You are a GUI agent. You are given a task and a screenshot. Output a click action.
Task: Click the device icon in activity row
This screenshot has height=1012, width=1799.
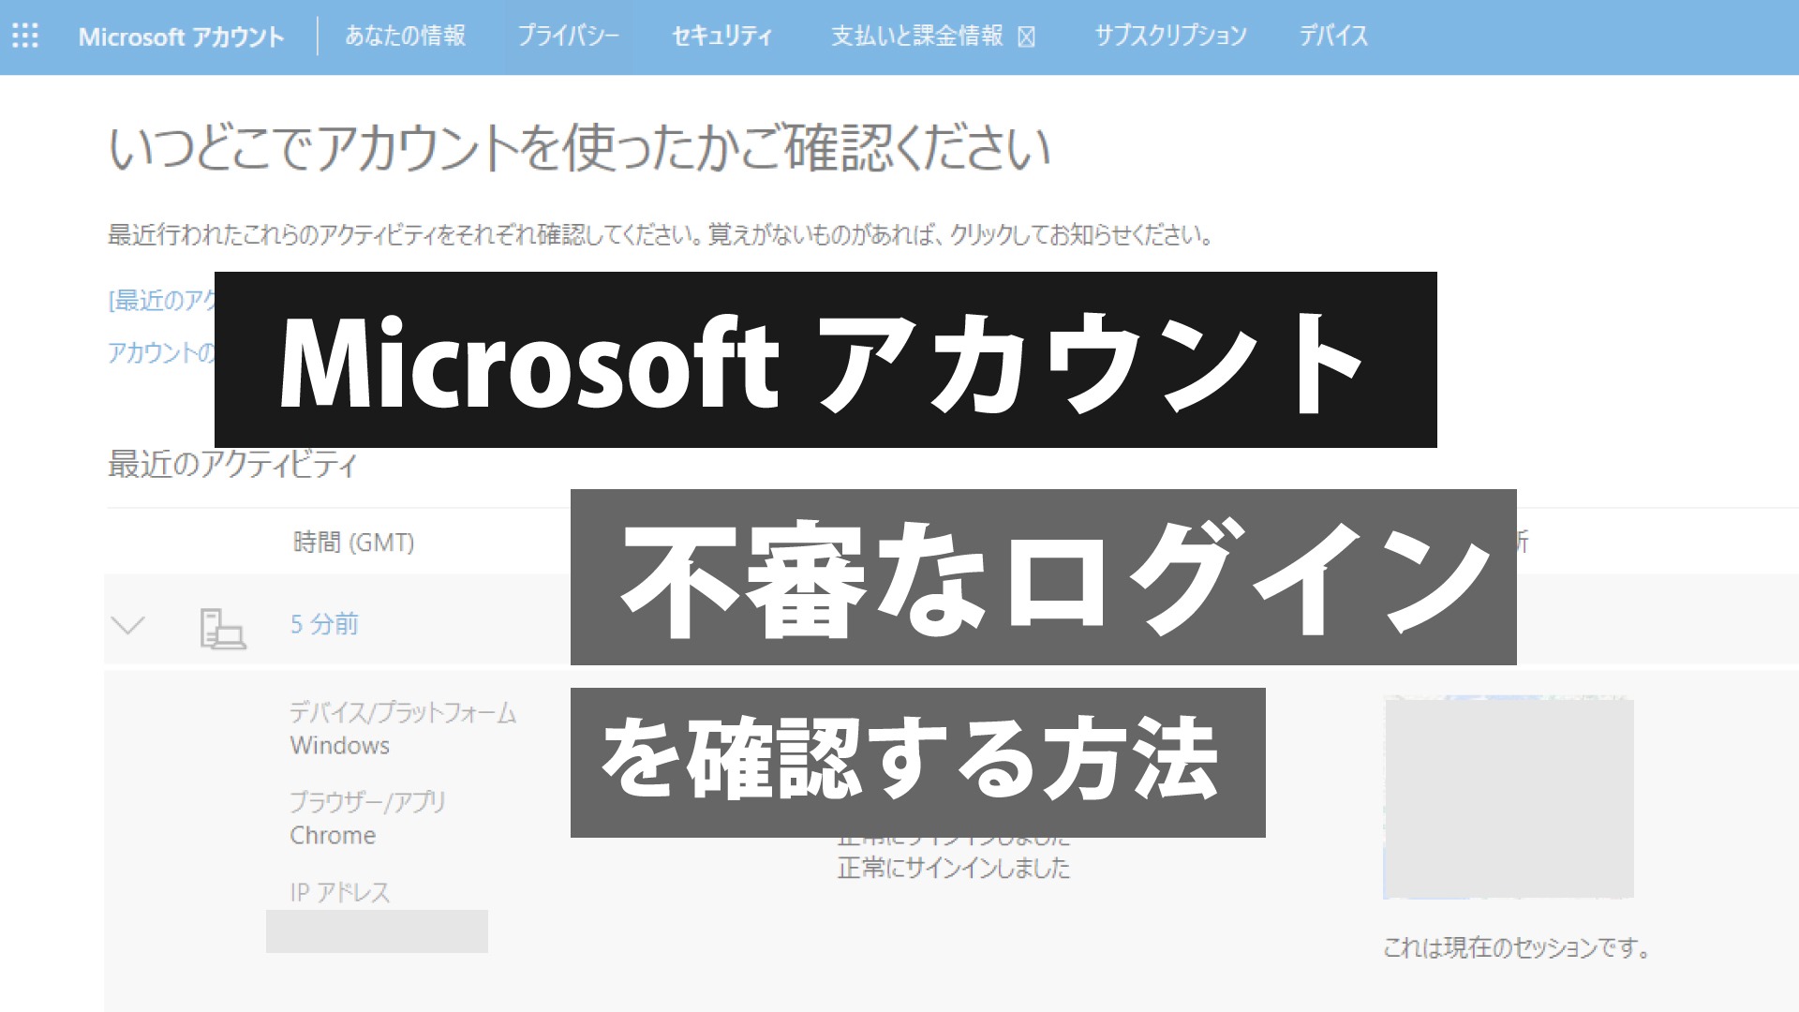click(222, 628)
